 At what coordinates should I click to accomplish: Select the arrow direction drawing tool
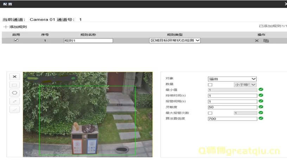tap(14, 101)
